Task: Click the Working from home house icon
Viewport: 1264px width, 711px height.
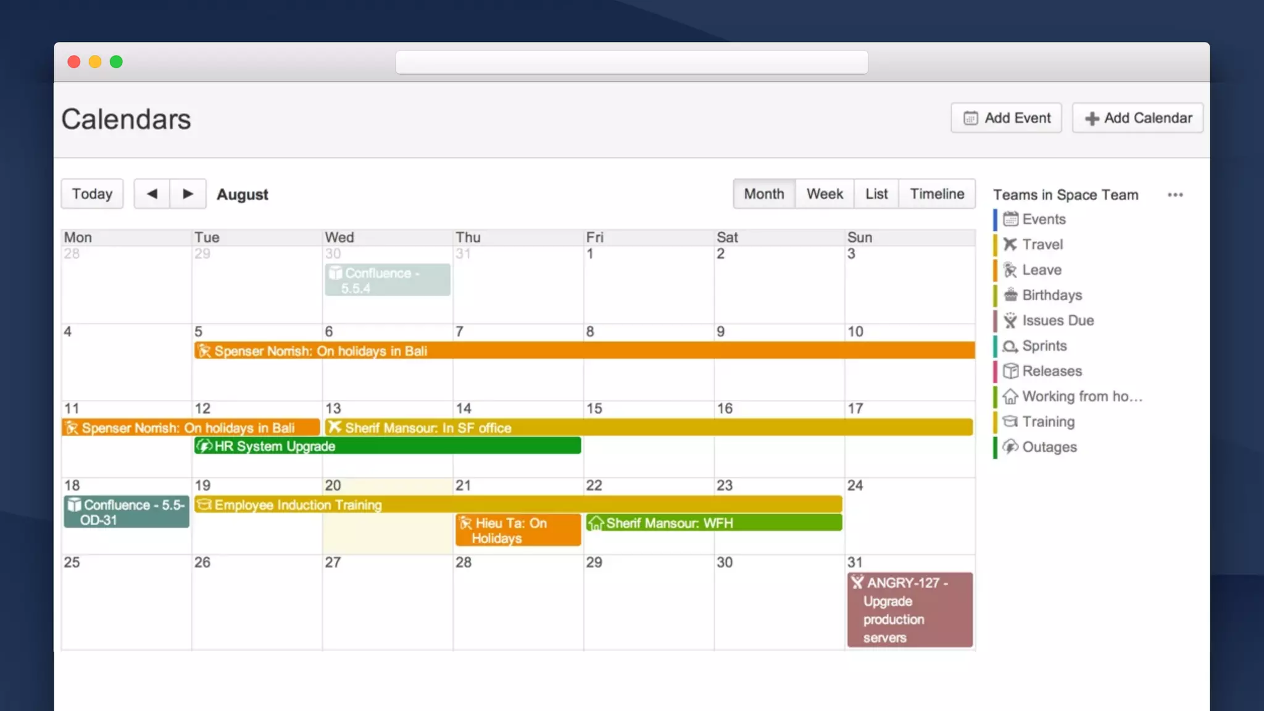Action: pos(1010,396)
